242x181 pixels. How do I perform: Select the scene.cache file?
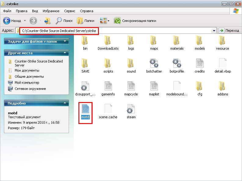point(108,112)
